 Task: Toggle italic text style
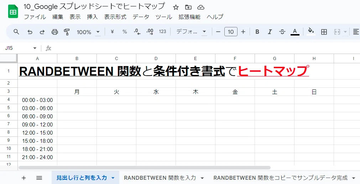(x=270, y=32)
